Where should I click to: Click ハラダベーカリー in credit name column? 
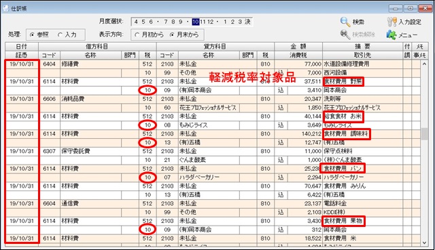click(199, 178)
